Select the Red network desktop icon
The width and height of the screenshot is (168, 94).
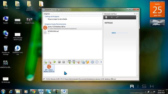click(x=6, y=34)
